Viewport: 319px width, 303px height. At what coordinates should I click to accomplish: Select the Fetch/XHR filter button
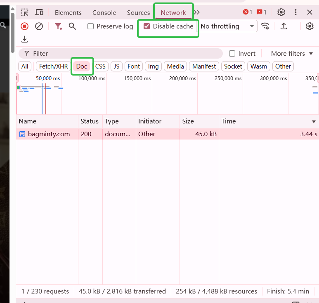(53, 66)
